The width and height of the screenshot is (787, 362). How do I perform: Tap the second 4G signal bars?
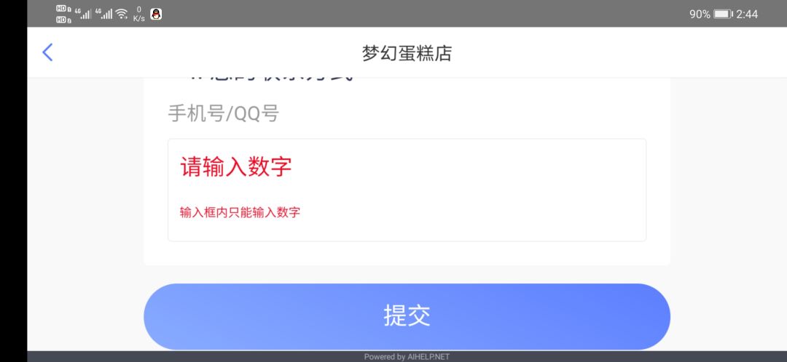coord(103,14)
